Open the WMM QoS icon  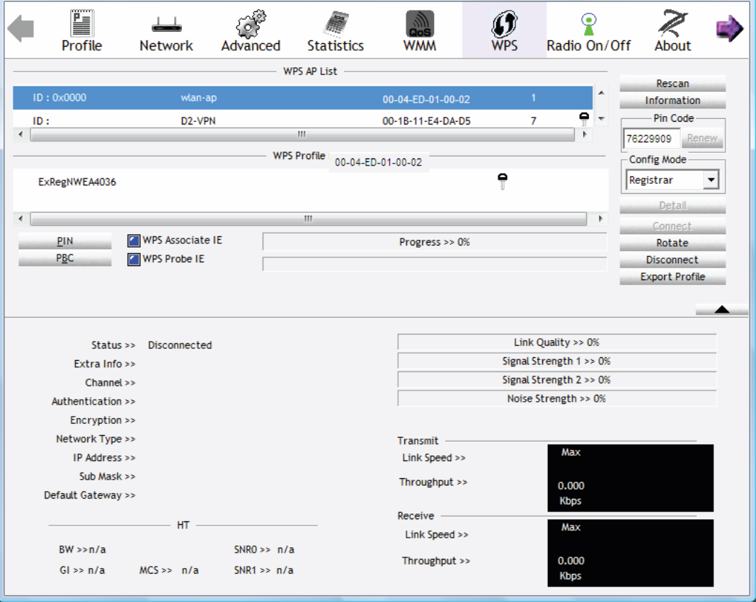pyautogui.click(x=420, y=24)
